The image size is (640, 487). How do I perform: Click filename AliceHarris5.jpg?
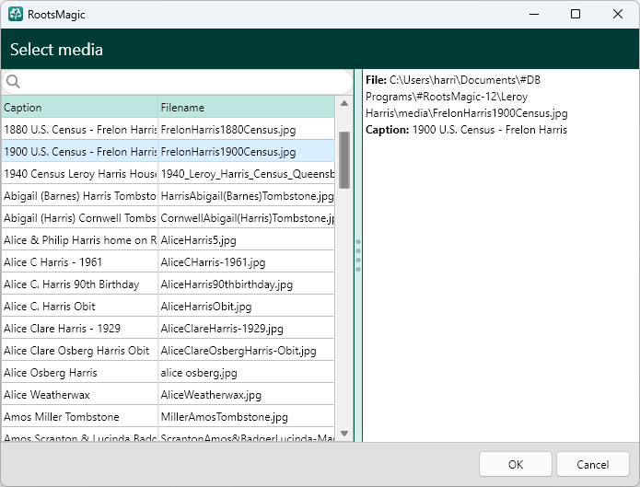198,240
